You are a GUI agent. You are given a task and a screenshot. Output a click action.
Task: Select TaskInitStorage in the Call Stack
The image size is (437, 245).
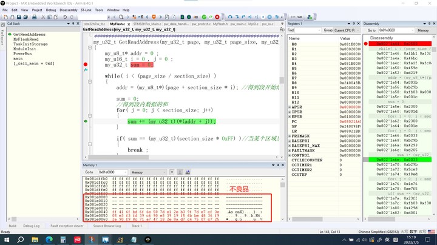pyautogui.click(x=30, y=44)
